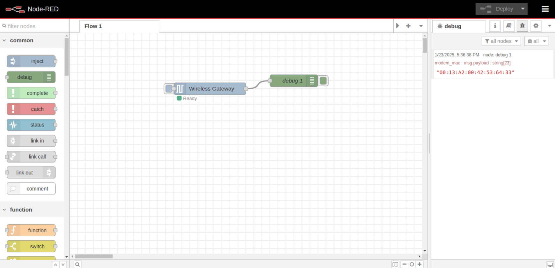
Task: Click the filter nodes search field
Action: coord(35,26)
